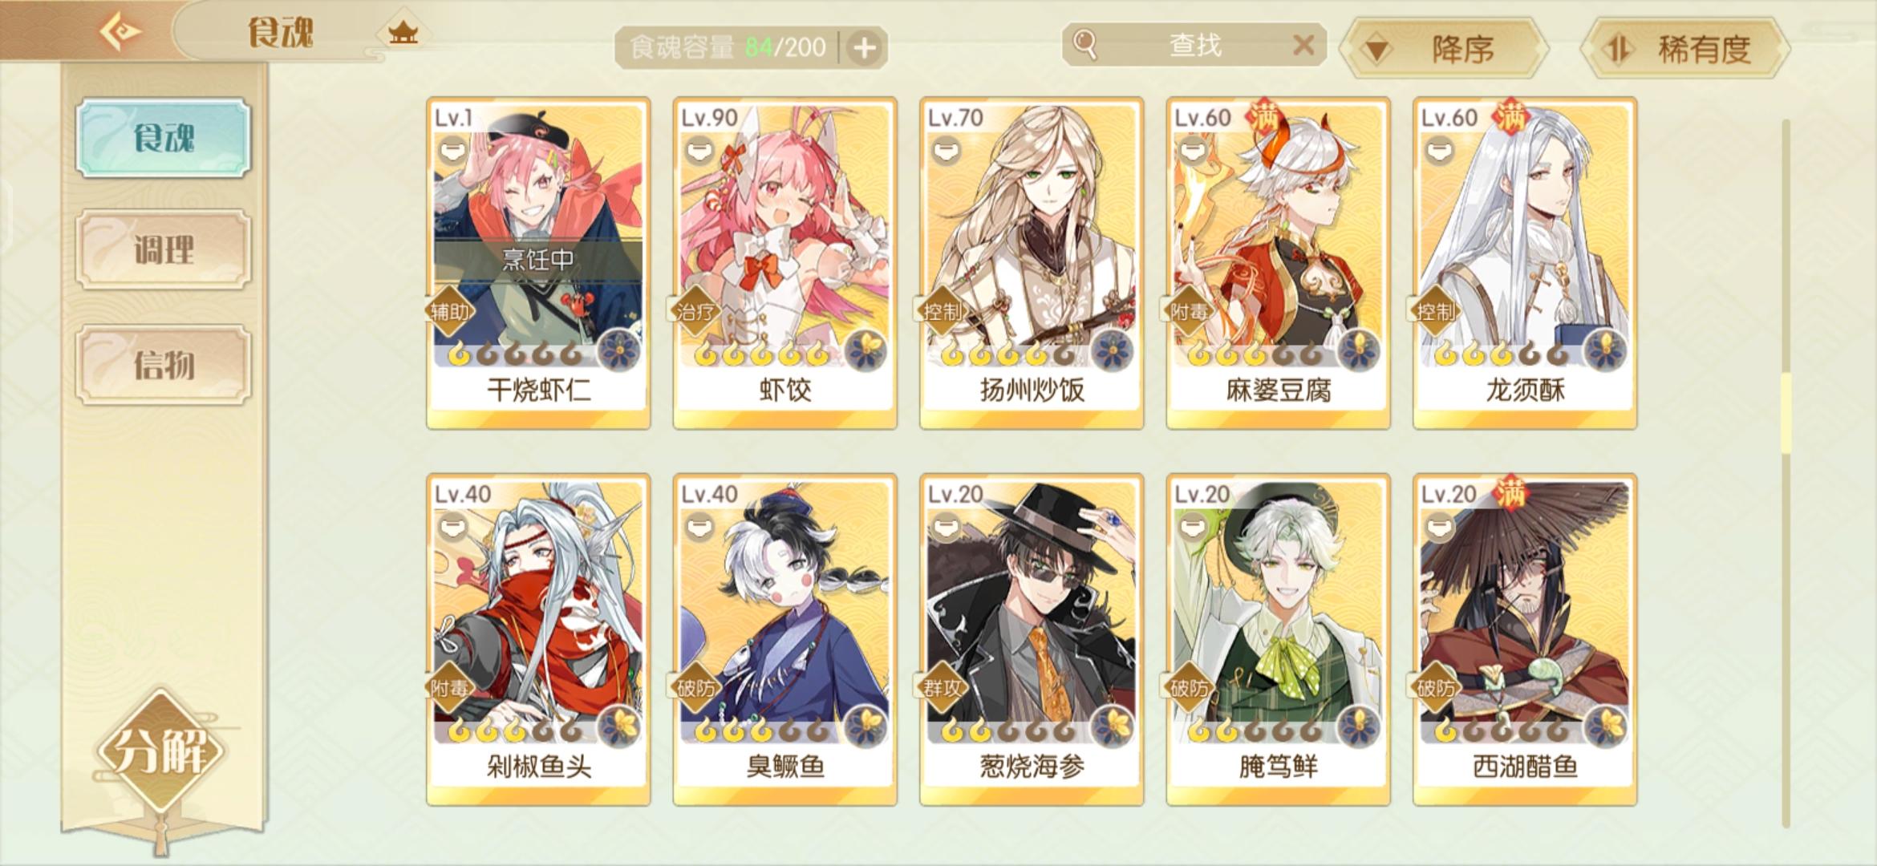1877x866 pixels.
Task: Tap the back arrow icon
Action: pos(120,32)
